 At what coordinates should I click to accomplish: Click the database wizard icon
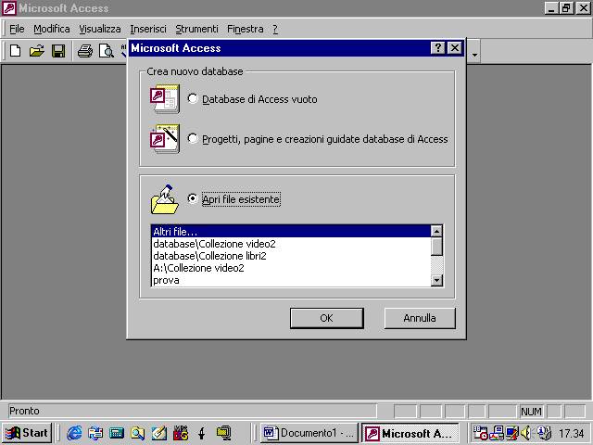coord(165,138)
